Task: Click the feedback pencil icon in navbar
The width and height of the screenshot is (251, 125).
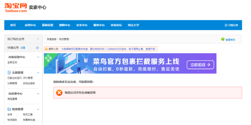Action: click(226, 25)
